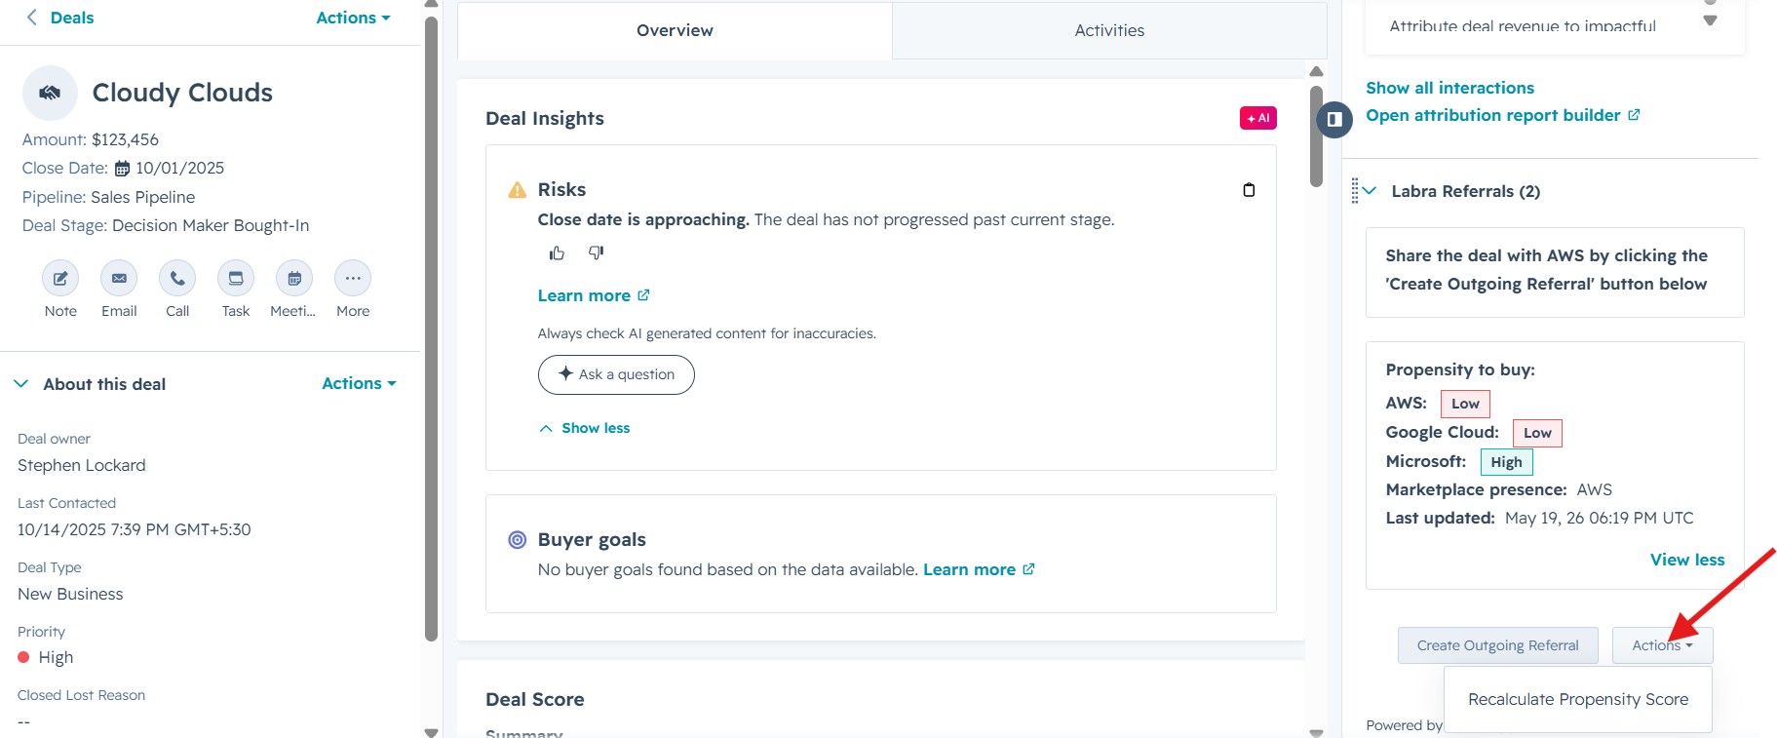Collapse the Labra Referrals card
Image resolution: width=1777 pixels, height=738 pixels.
[1370, 191]
